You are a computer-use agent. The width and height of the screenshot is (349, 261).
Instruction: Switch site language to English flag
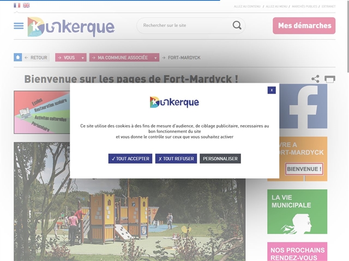(26, 5)
